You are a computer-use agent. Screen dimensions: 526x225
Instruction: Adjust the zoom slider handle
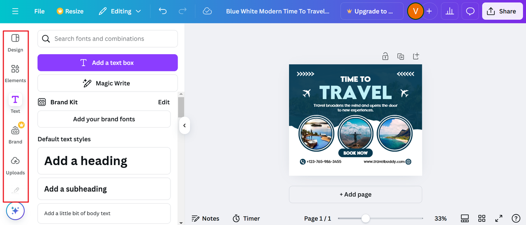point(365,218)
